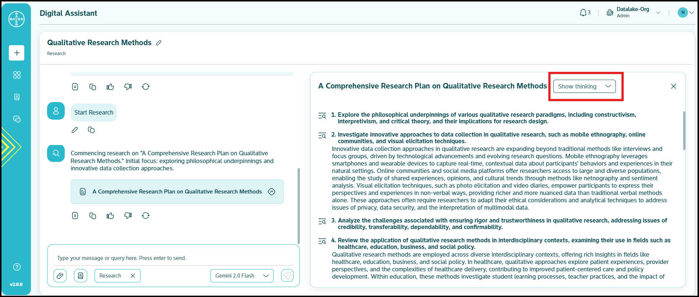
Task: Edit the Qualitative Research Methods title pencil
Action: point(159,43)
